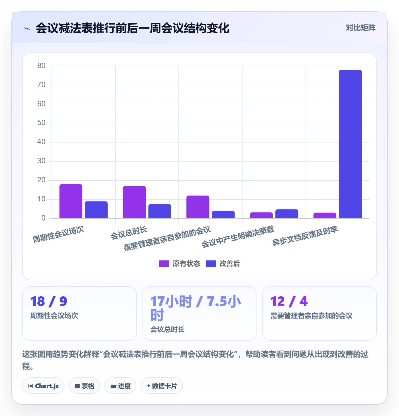Image resolution: width=399 pixels, height=416 pixels.
Task: Click the 会议中产生明确决策数 axis label
Action: pos(238,237)
